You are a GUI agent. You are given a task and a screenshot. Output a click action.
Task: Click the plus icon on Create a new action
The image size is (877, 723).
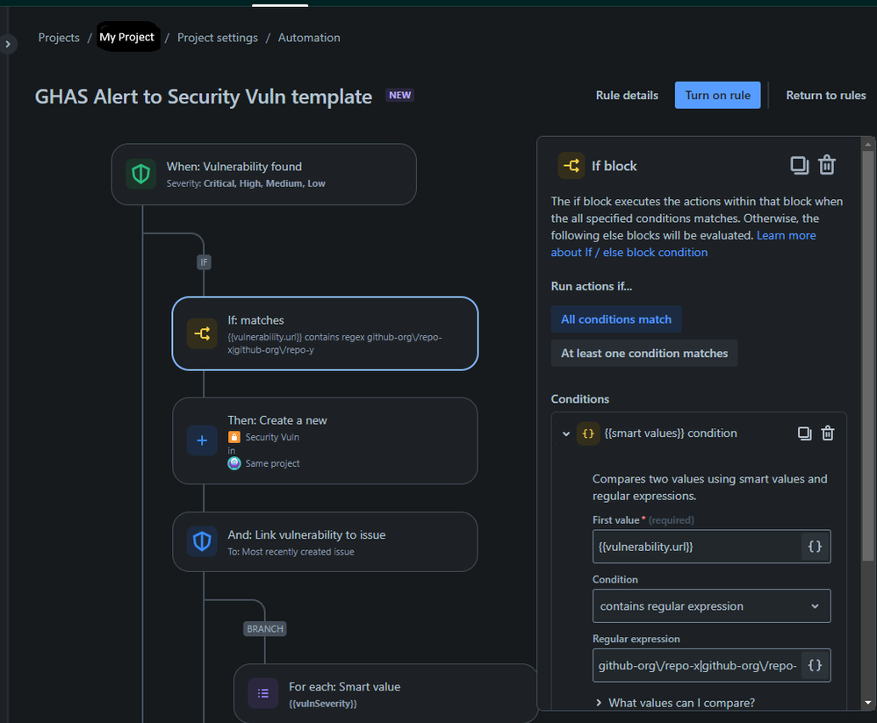[203, 440]
